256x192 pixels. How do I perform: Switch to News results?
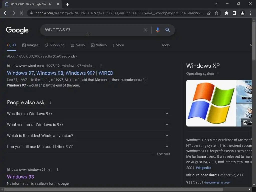tap(77, 45)
